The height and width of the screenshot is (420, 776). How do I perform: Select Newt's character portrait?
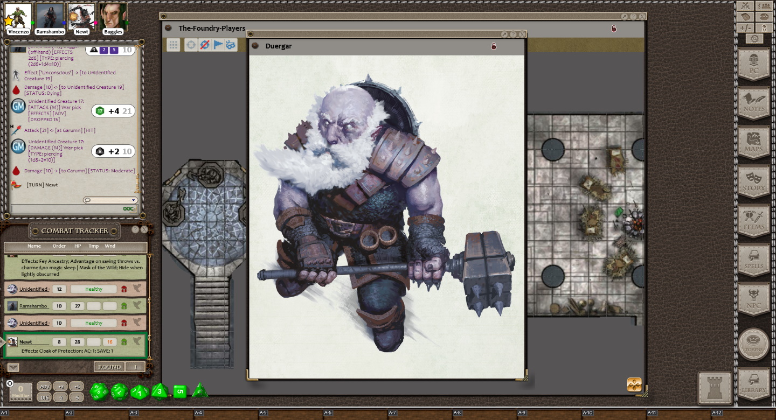point(81,16)
